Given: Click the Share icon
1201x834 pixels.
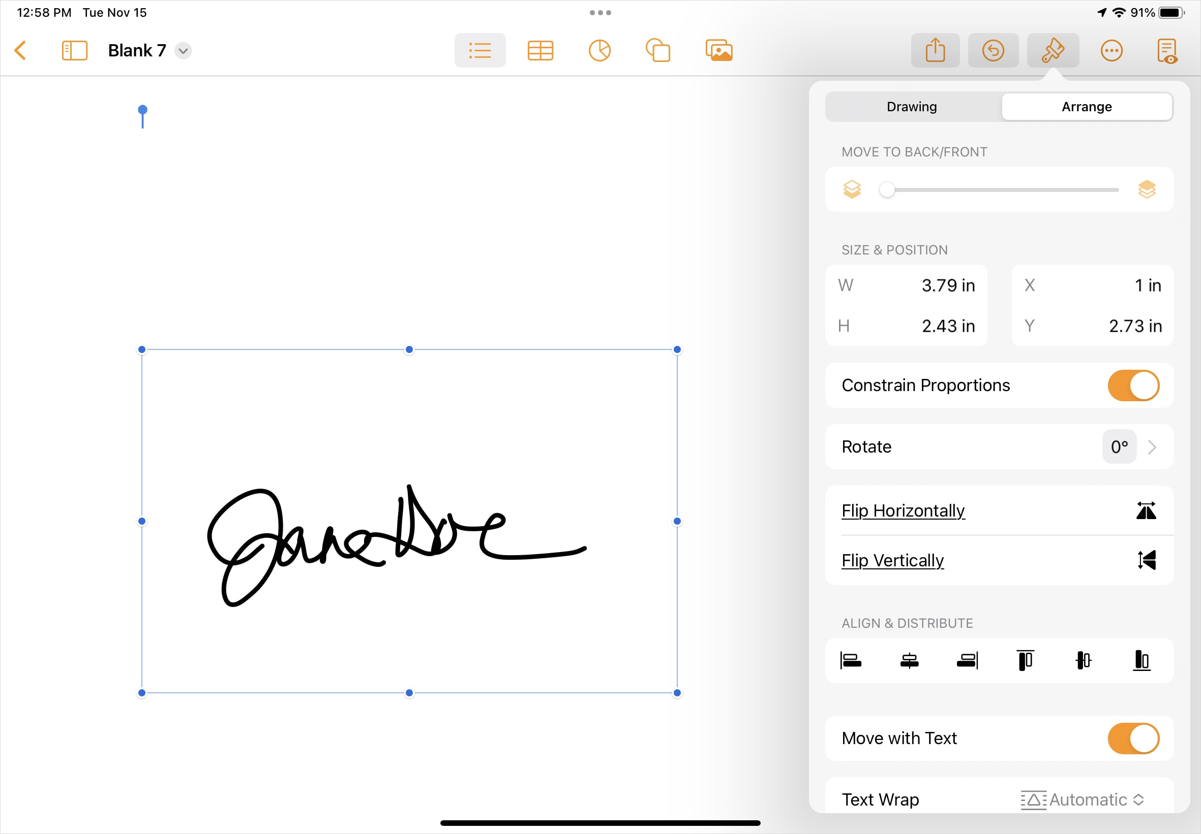Looking at the screenshot, I should coord(936,50).
